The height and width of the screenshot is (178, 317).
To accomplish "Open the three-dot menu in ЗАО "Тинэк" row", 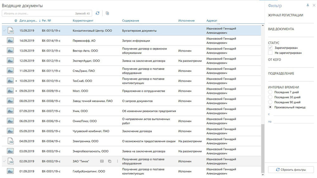I will click(117, 161).
